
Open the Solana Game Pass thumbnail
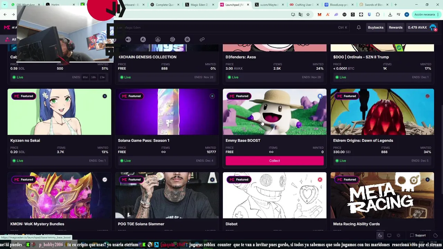click(167, 112)
